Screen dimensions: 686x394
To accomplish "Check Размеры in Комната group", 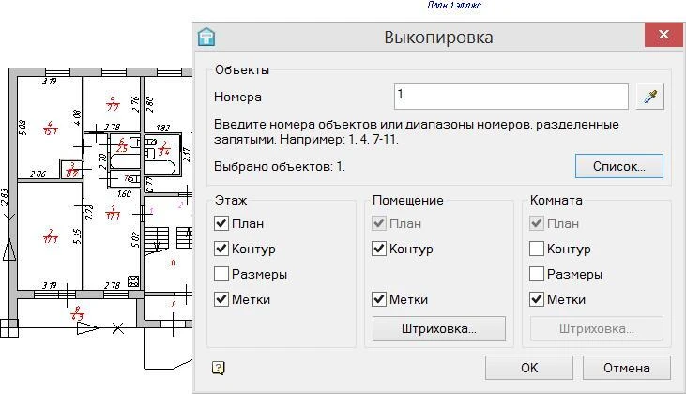I will coord(537,274).
